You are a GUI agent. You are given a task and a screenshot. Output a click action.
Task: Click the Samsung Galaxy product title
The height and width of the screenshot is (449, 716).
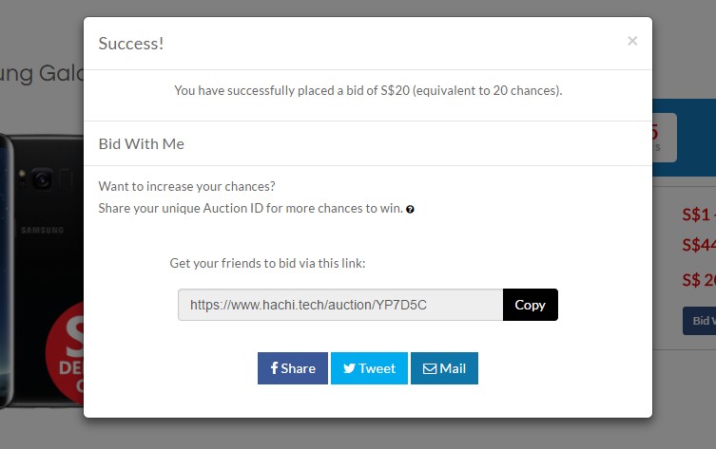42,74
